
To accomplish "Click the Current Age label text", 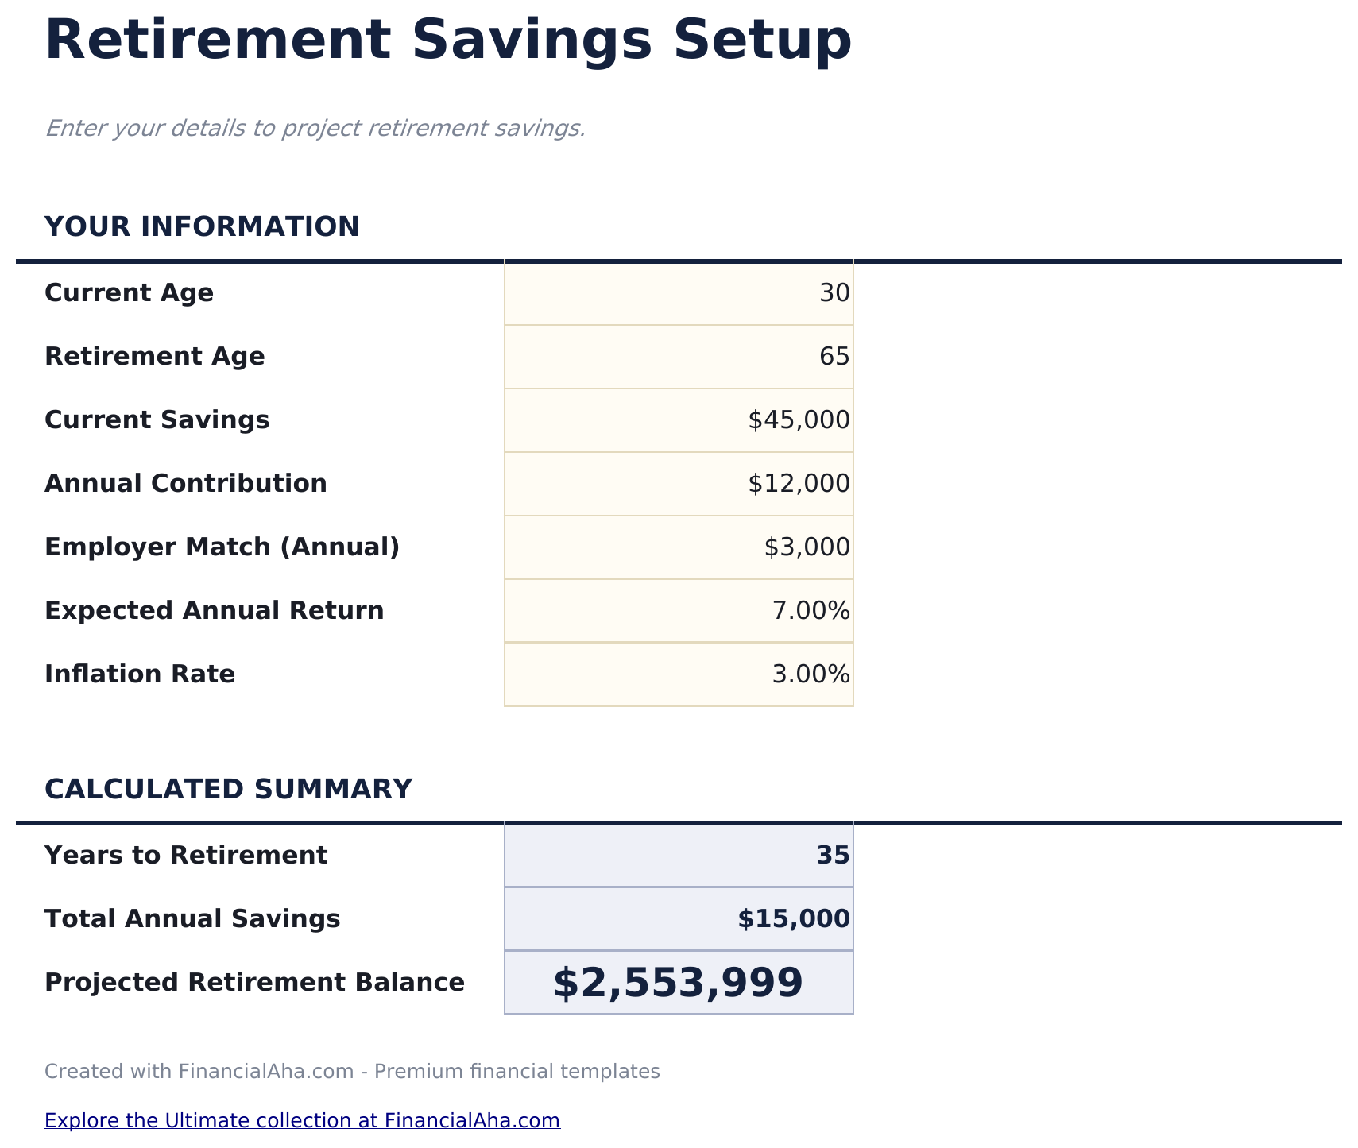I will pyautogui.click(x=129, y=292).
